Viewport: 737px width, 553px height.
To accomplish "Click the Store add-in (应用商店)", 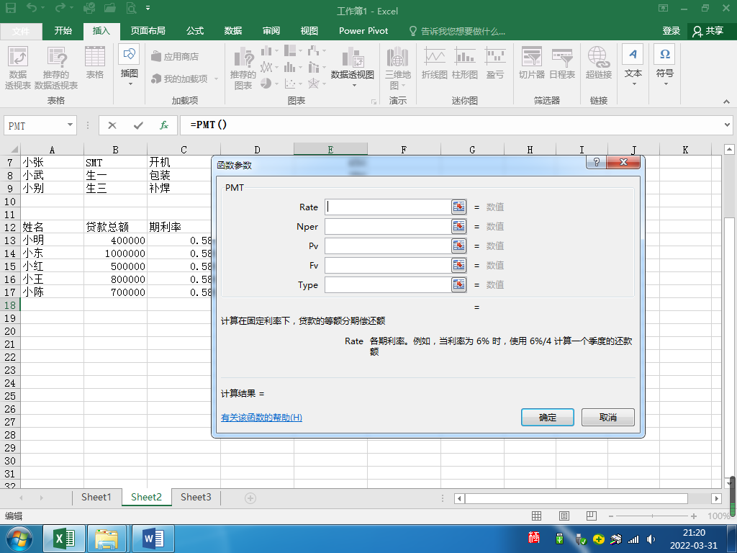I will click(x=175, y=56).
